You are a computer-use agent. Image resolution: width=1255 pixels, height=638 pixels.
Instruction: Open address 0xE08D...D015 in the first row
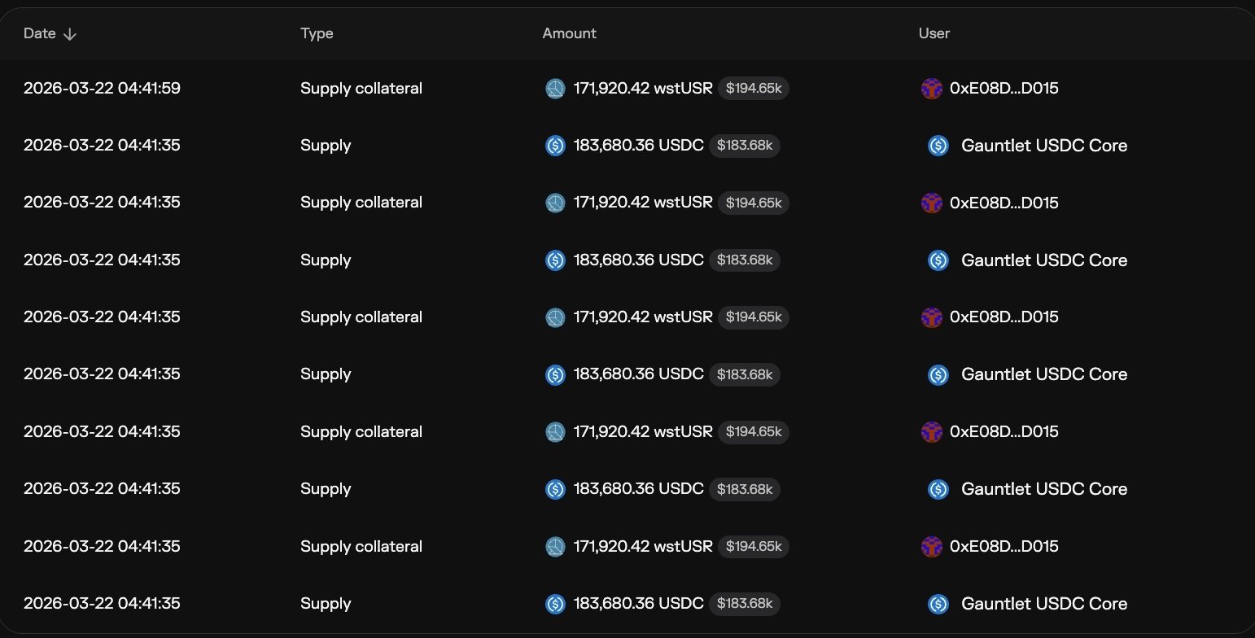pyautogui.click(x=1004, y=89)
